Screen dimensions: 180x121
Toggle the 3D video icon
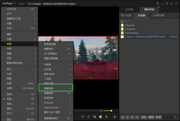point(88,117)
